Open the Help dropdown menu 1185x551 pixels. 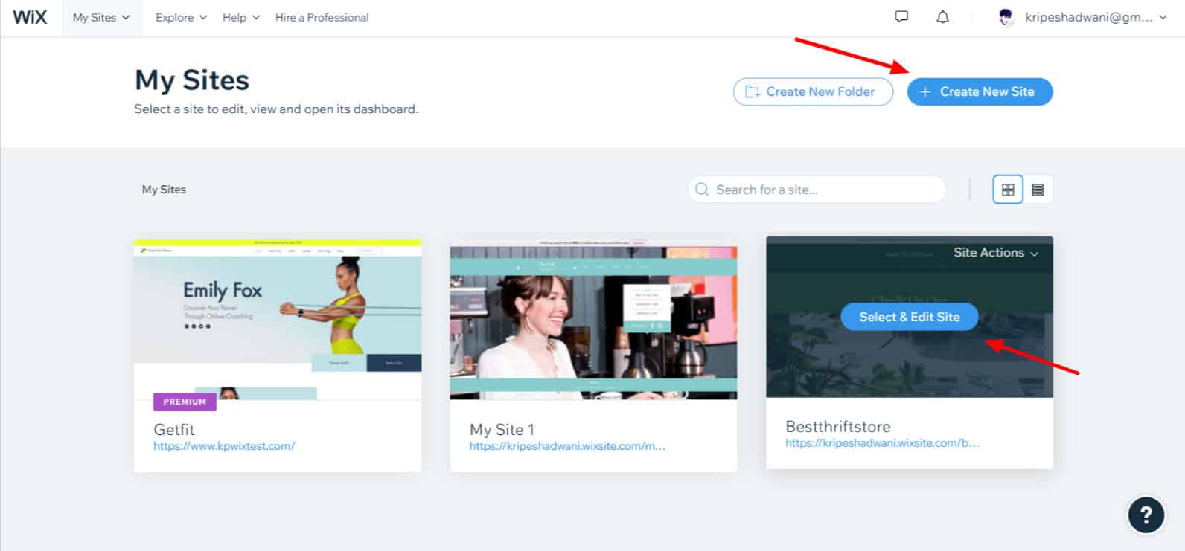pyautogui.click(x=240, y=17)
